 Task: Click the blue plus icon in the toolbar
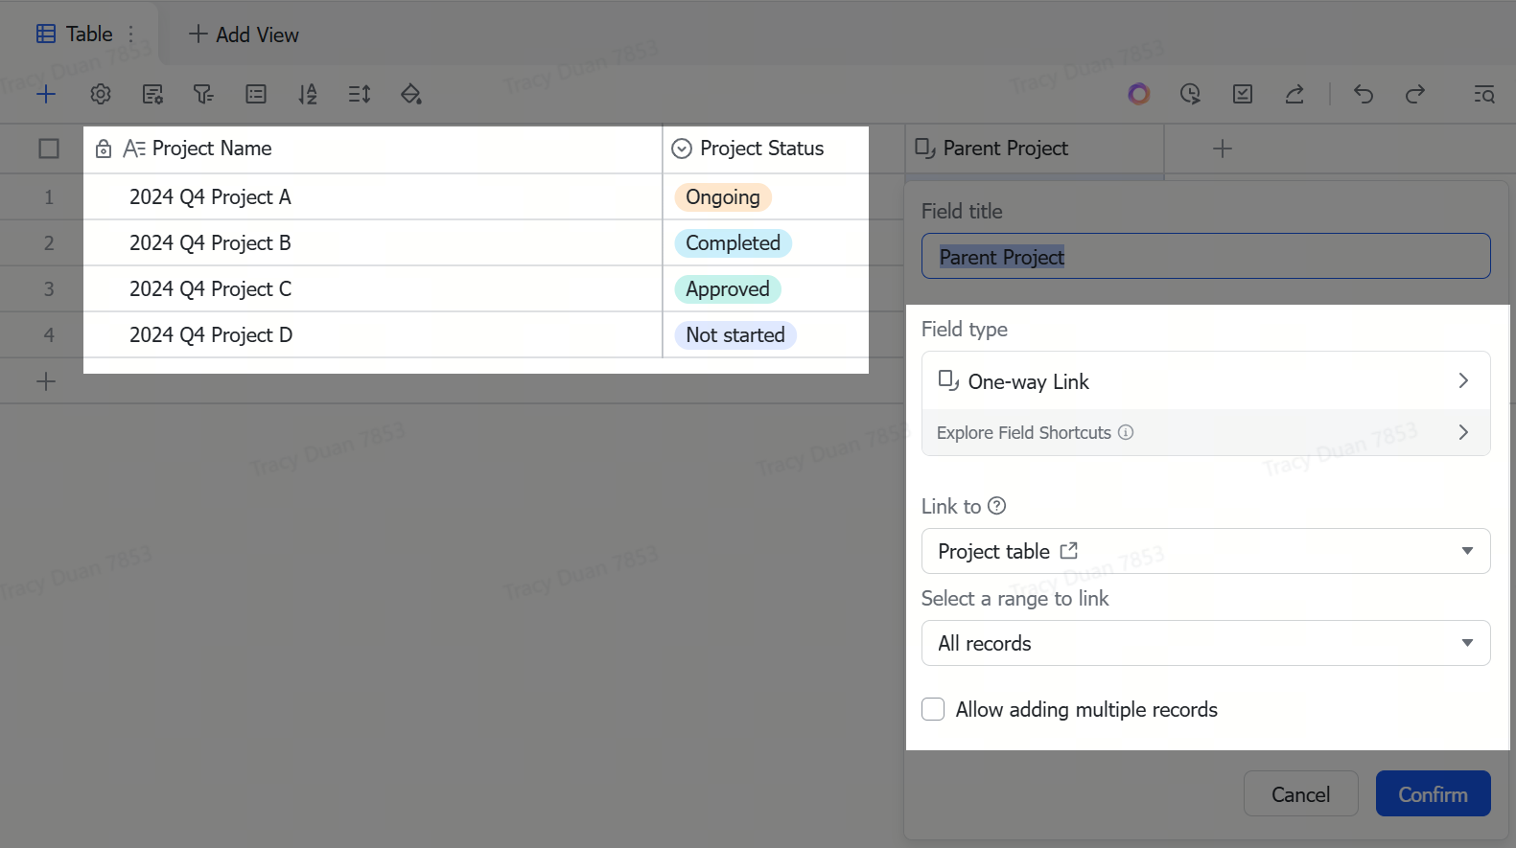pyautogui.click(x=46, y=94)
